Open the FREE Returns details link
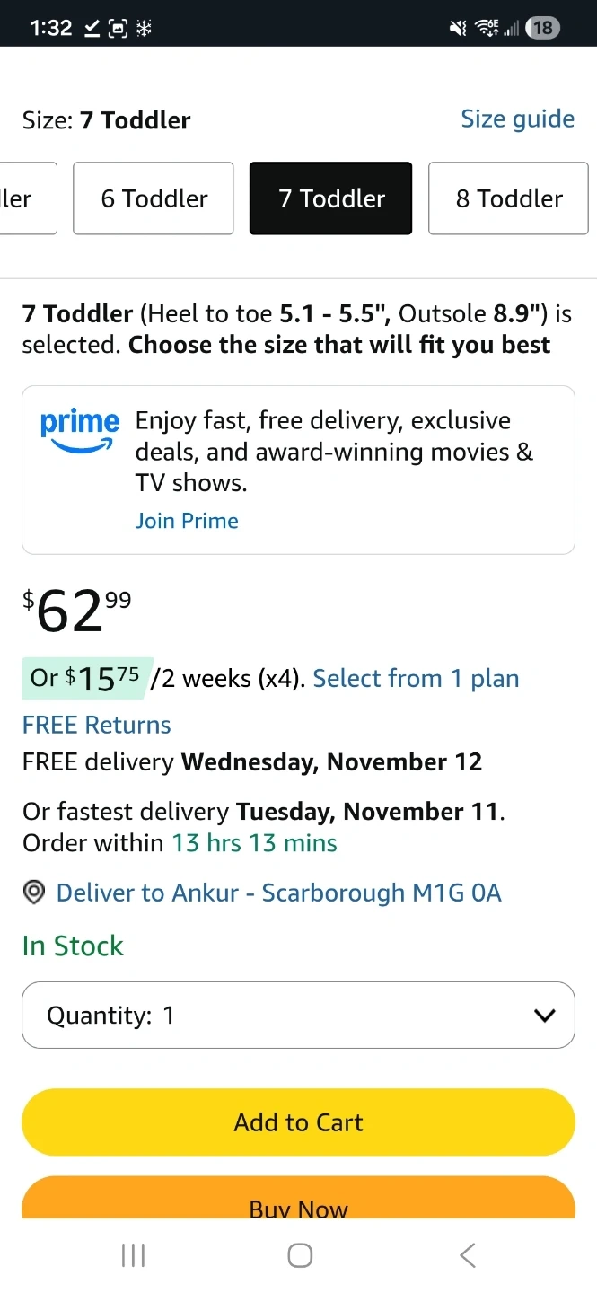 click(97, 725)
